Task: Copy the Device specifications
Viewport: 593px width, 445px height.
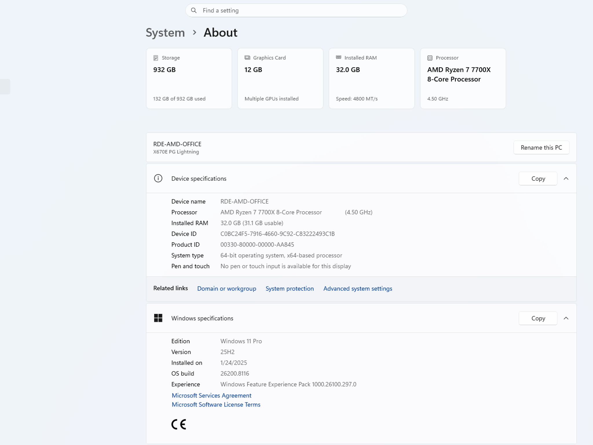Action: (x=538, y=178)
